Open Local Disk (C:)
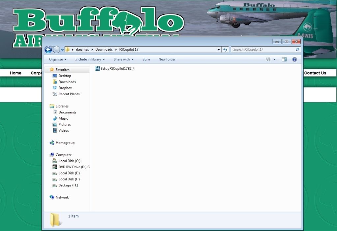This screenshot has height=231, width=337. pos(70,161)
